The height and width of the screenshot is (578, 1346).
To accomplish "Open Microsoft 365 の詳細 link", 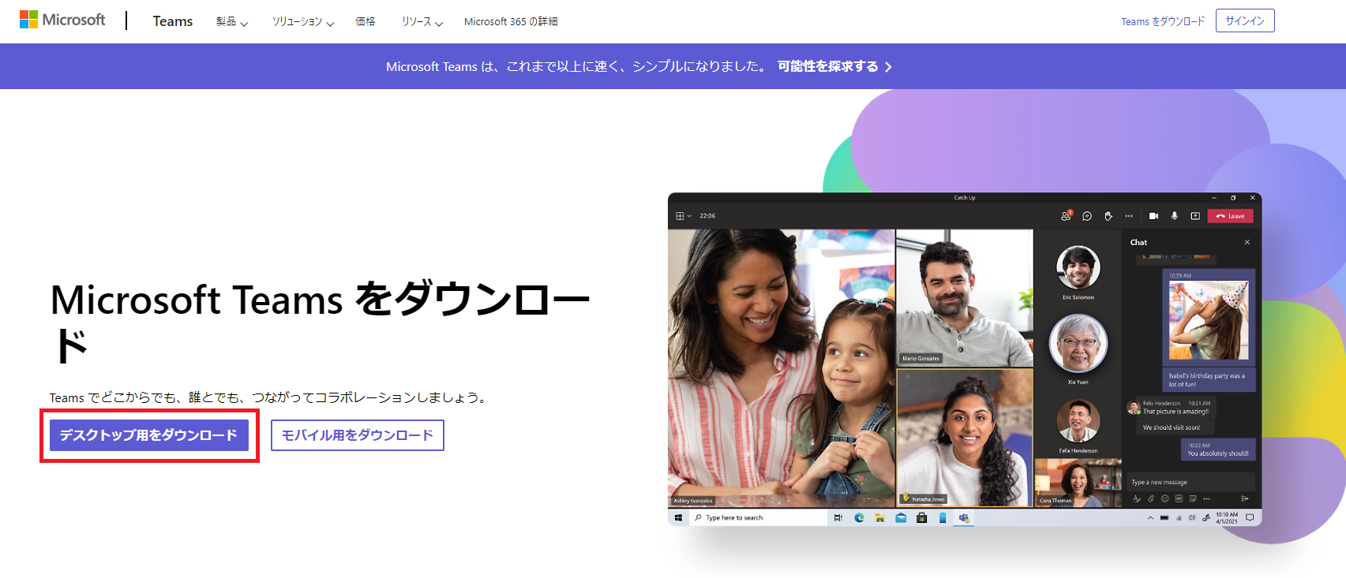I will pos(511,22).
